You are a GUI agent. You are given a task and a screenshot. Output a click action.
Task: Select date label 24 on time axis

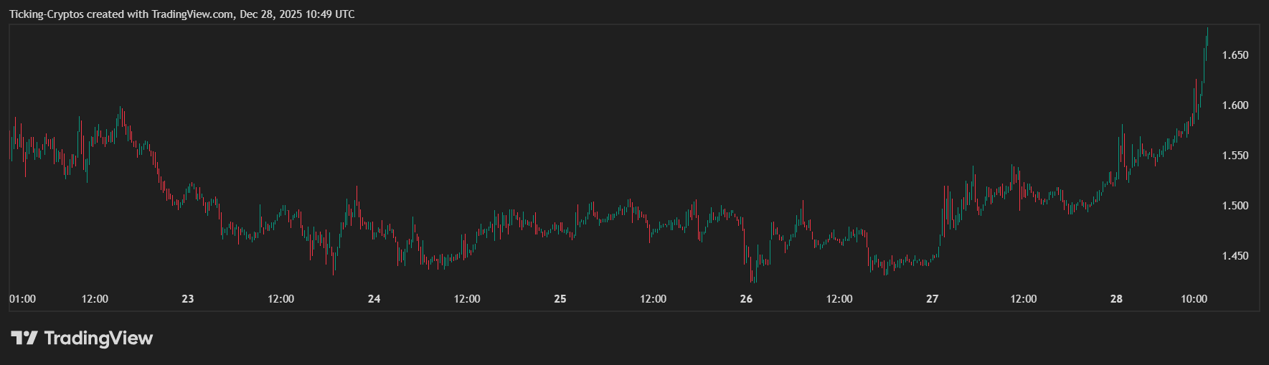(x=374, y=299)
